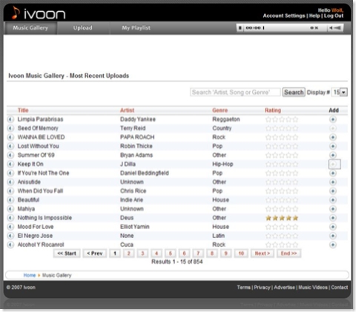The width and height of the screenshot is (356, 312).
Task: Play the song When Did You Fall
Action: click(x=10, y=191)
